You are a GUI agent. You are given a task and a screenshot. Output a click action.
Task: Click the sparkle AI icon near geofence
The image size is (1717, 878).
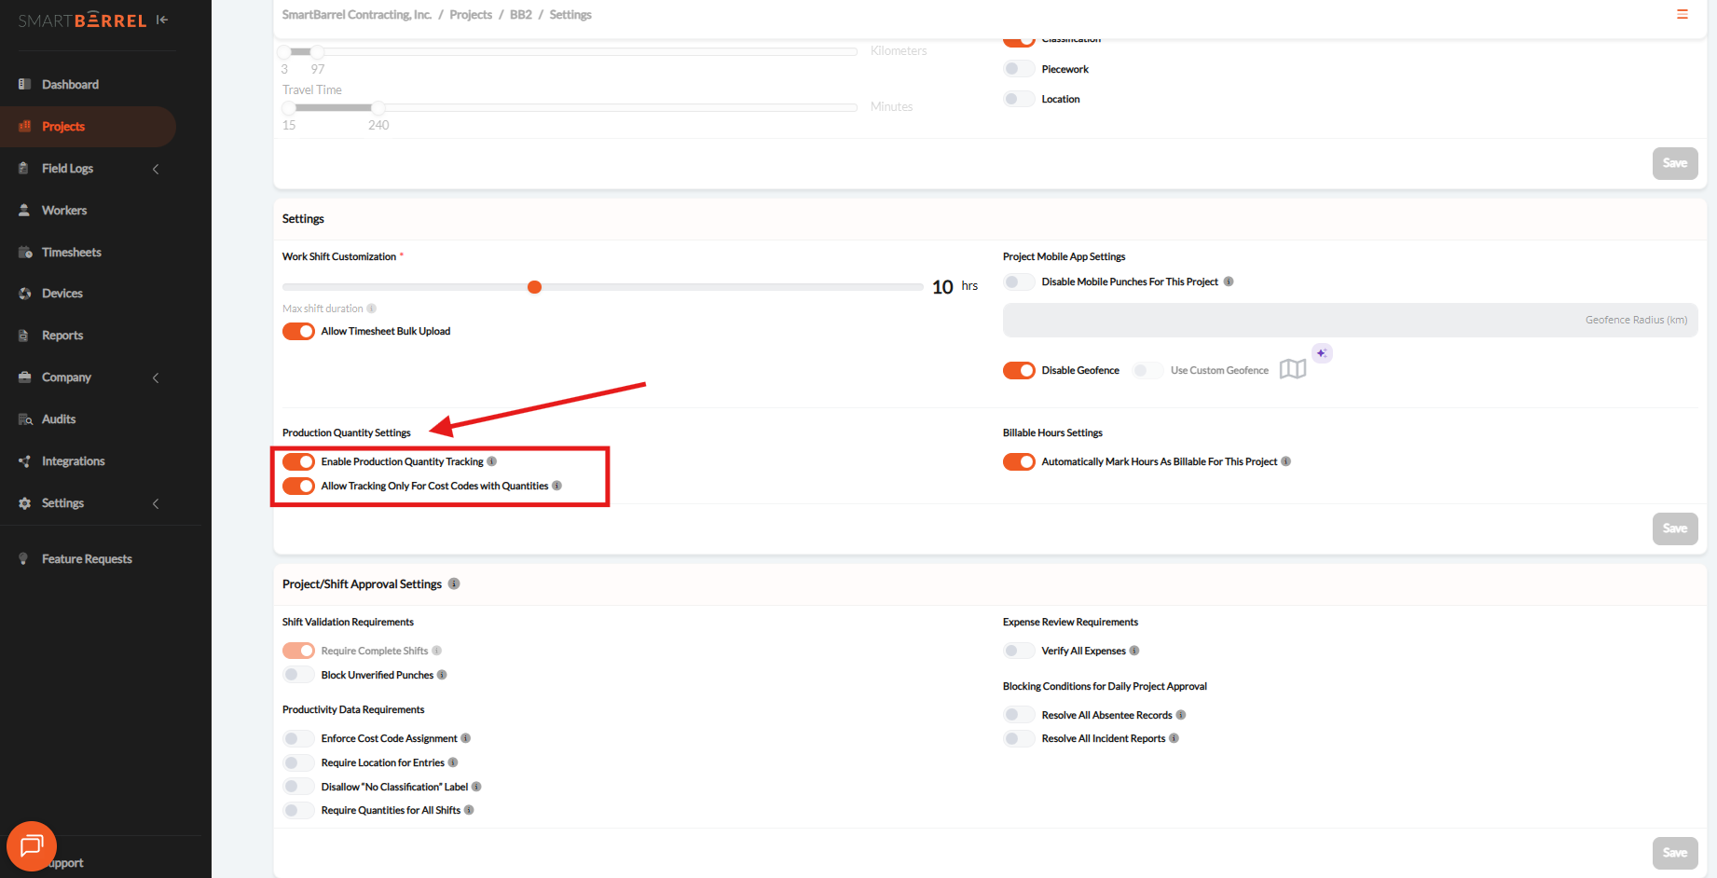click(1321, 353)
